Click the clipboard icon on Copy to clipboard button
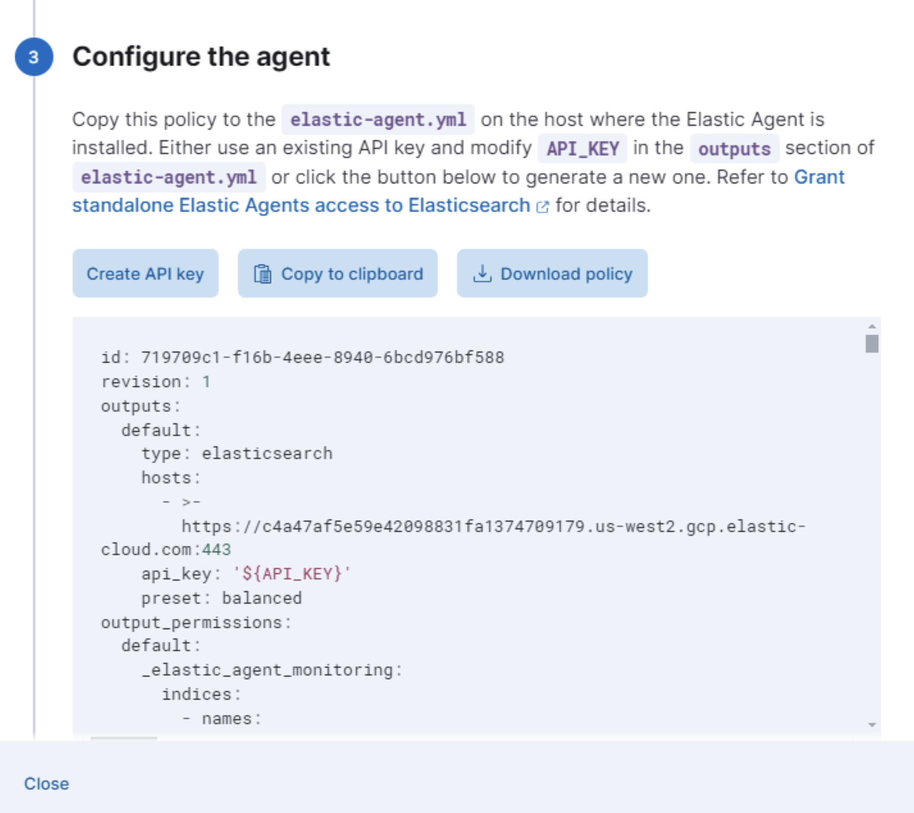 (263, 274)
